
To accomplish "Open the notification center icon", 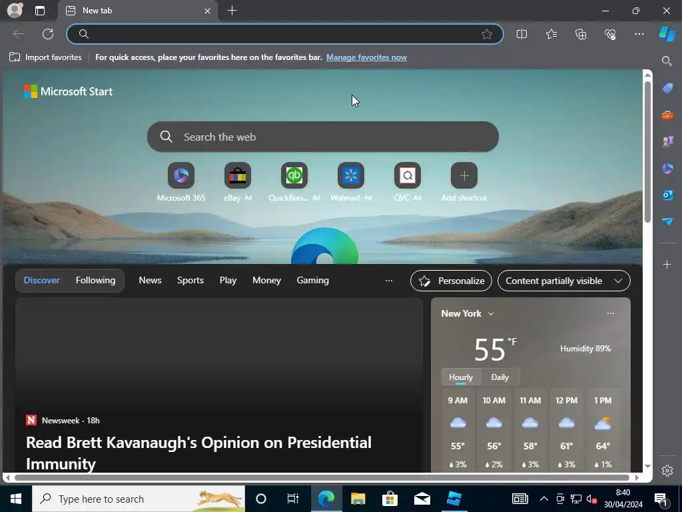I will [x=661, y=499].
